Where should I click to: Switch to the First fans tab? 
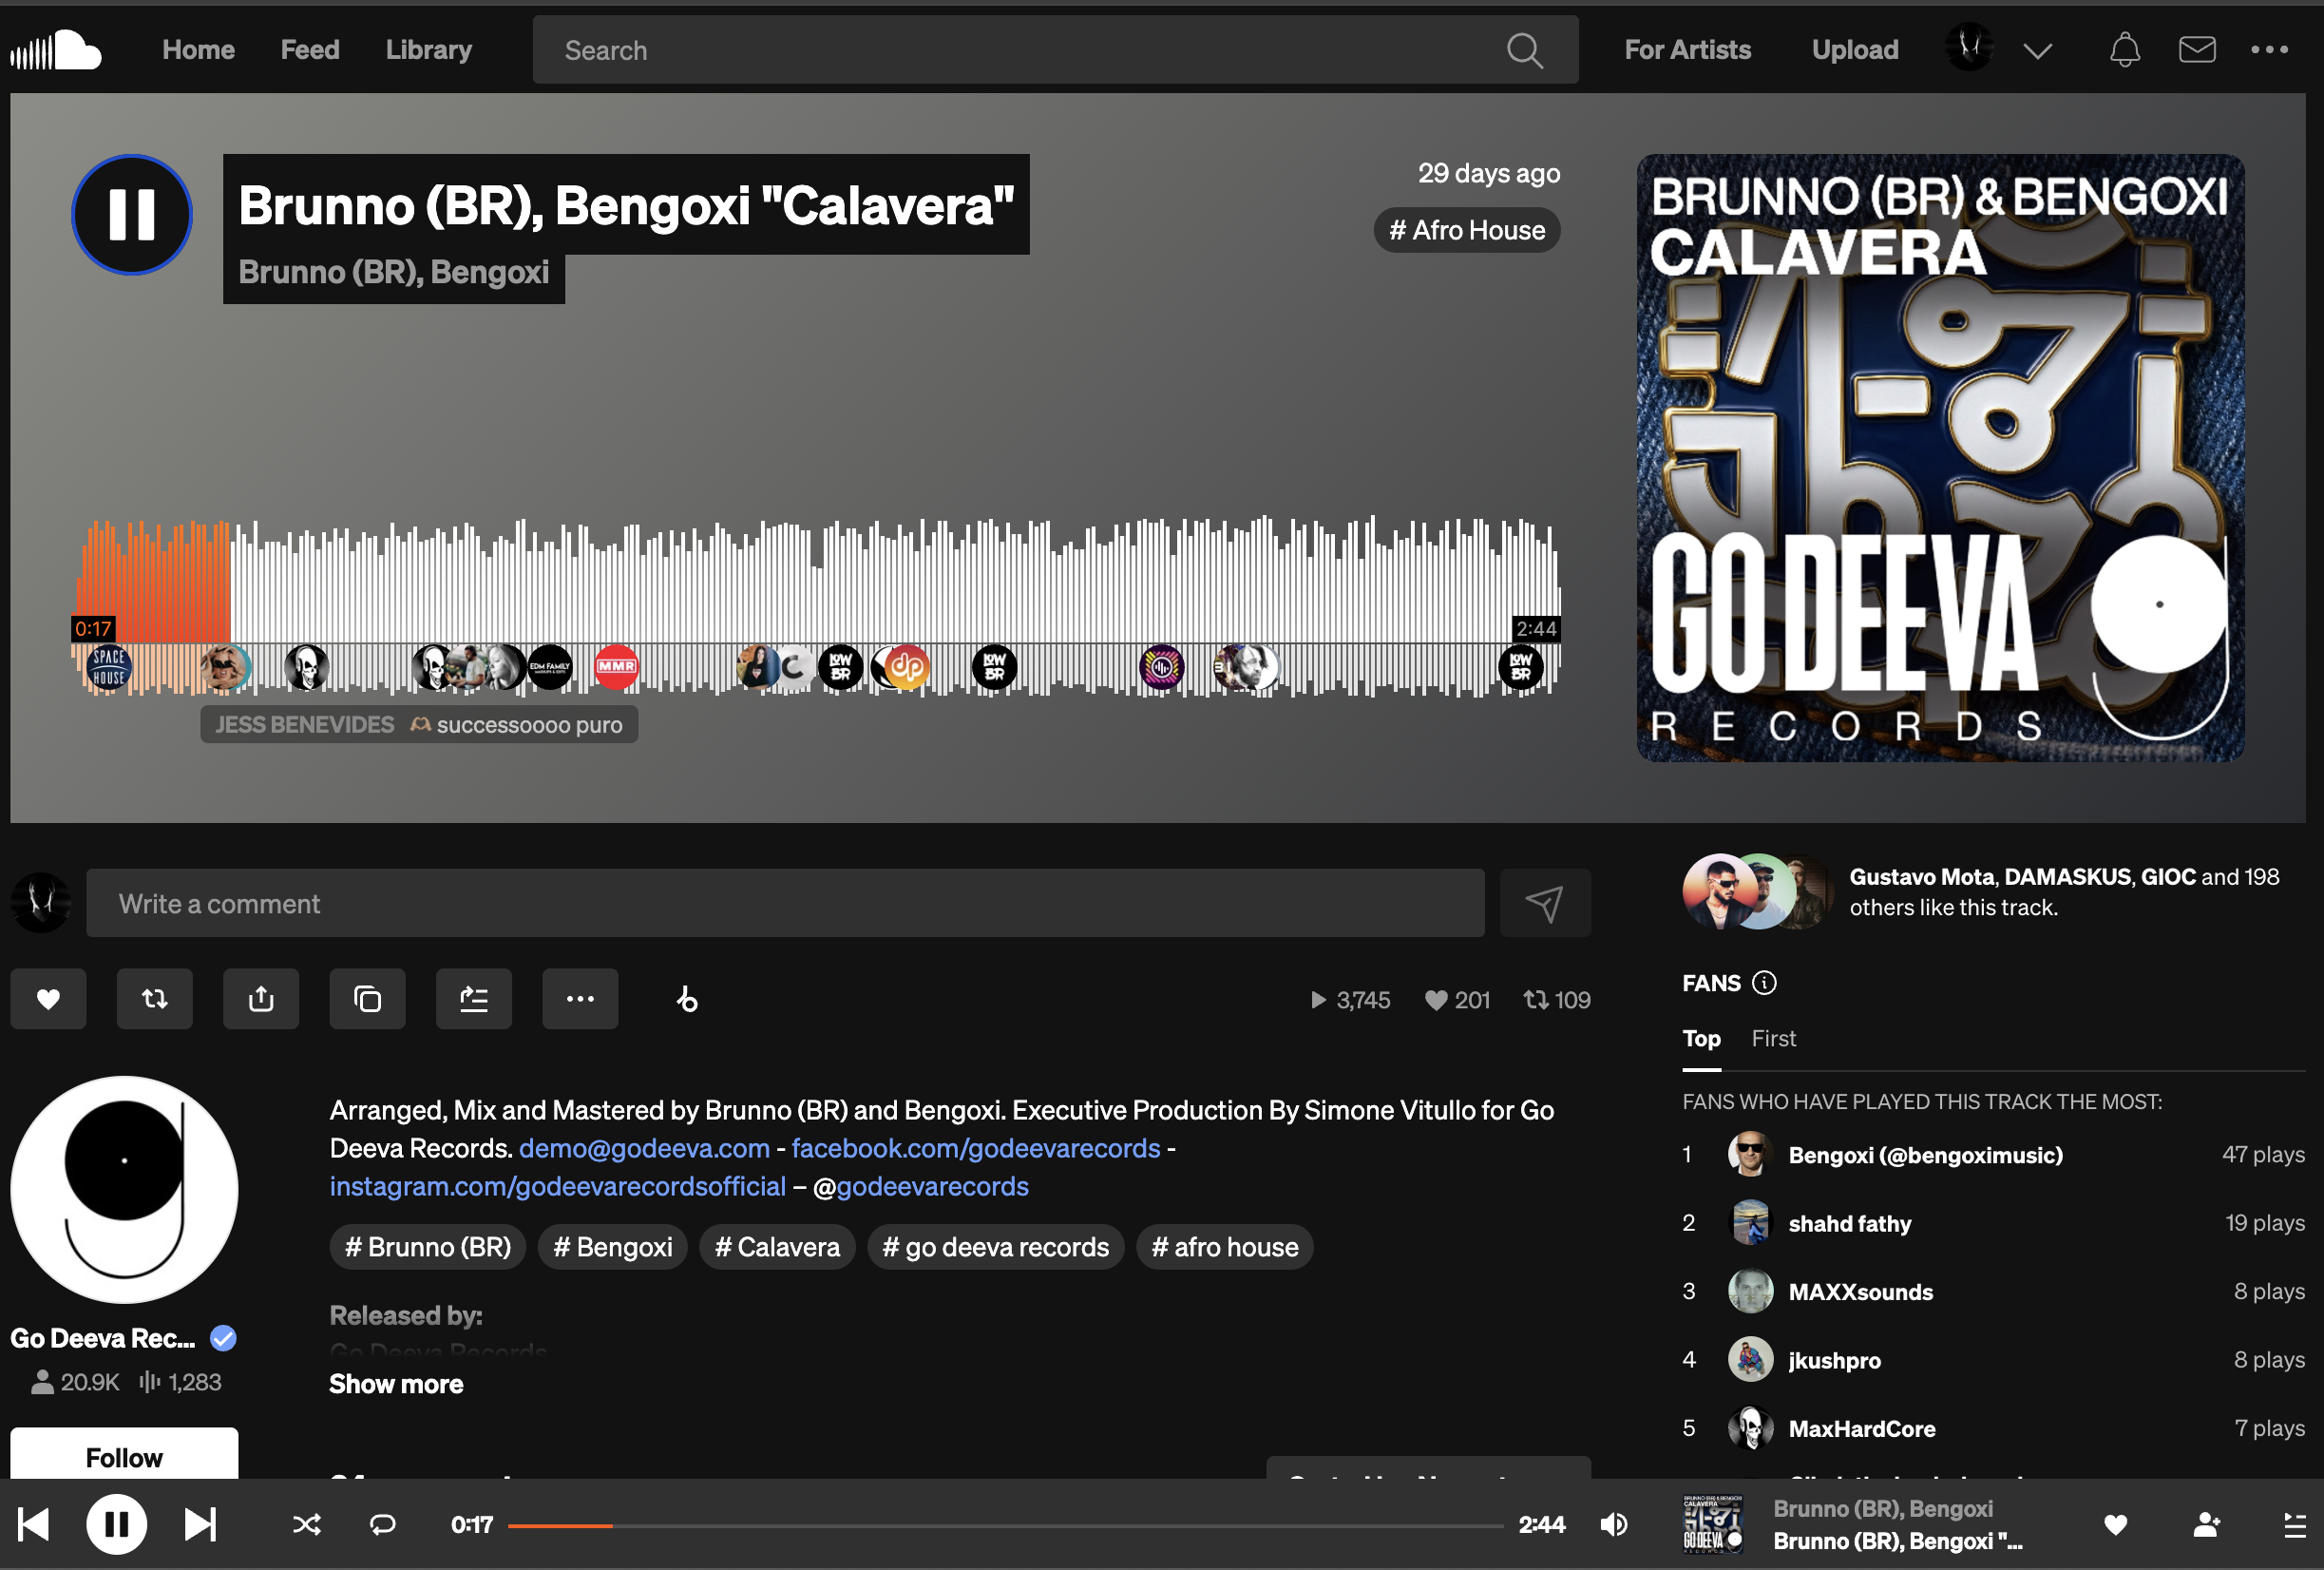pyautogui.click(x=1773, y=1038)
